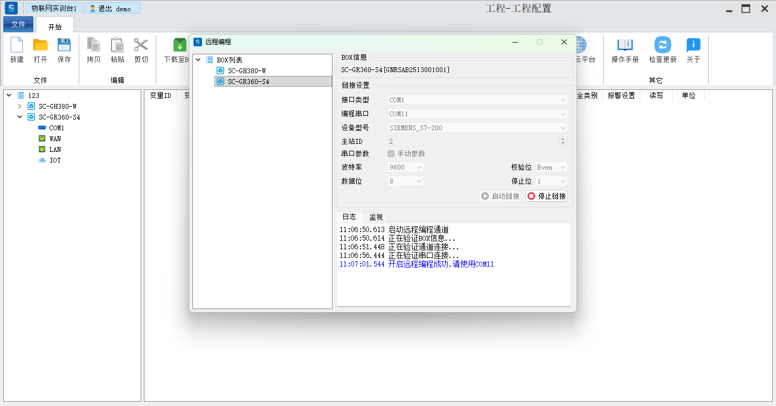Image resolution: width=776 pixels, height=406 pixels.
Task: Click the Paste clipboard icon
Action: tap(117, 45)
